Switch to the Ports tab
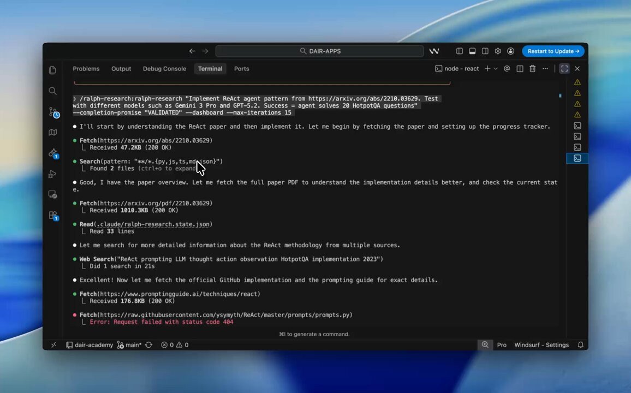The width and height of the screenshot is (631, 393). 241,69
